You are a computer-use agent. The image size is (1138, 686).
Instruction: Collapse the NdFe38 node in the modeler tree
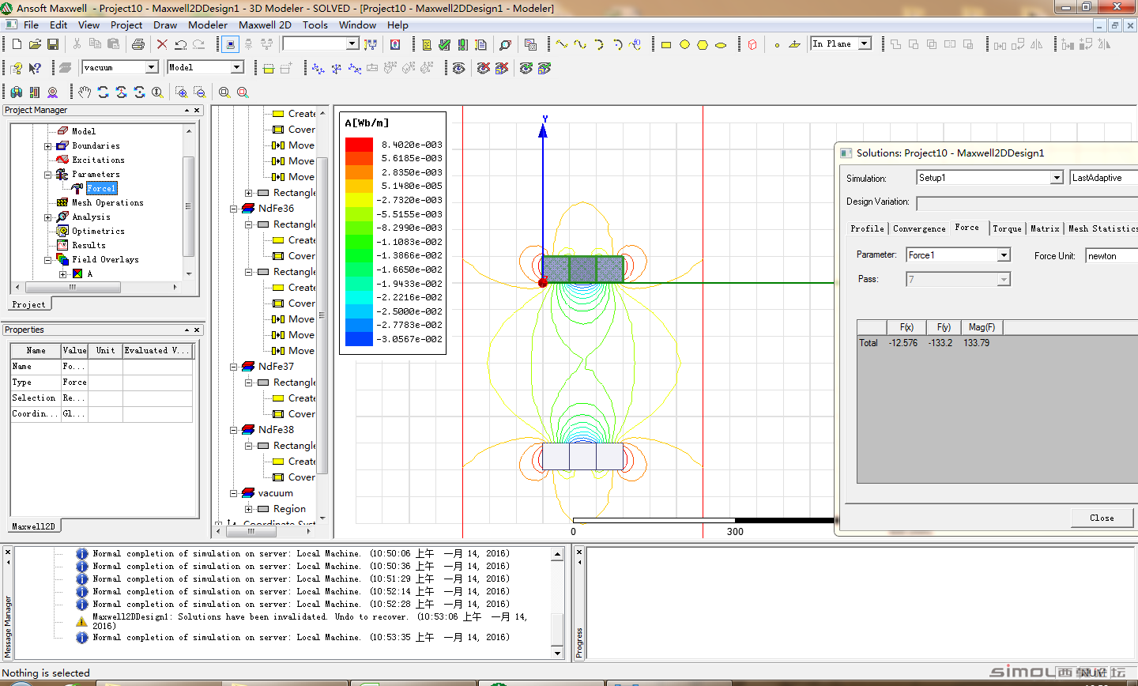[234, 430]
